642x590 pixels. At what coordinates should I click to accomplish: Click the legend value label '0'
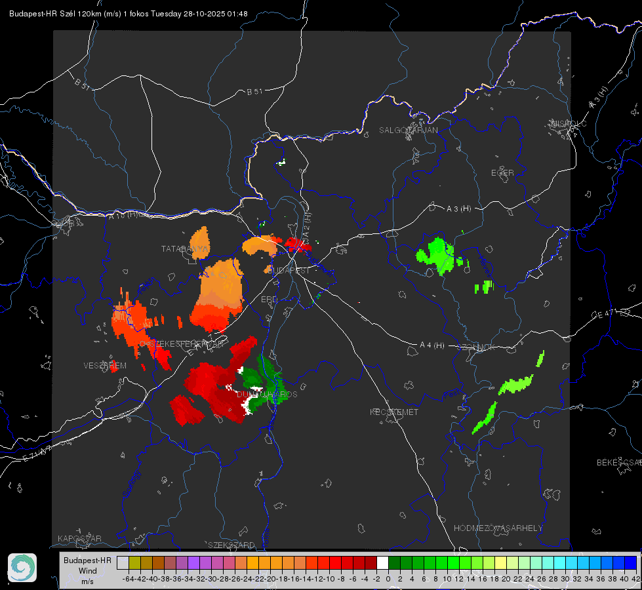(388, 579)
